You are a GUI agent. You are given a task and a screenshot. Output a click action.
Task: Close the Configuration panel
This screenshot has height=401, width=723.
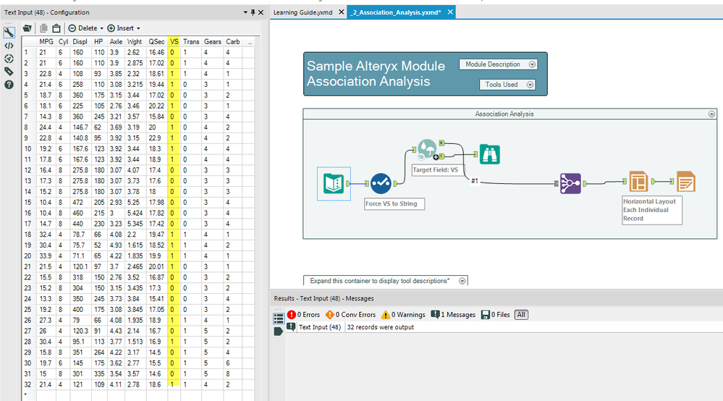261,12
